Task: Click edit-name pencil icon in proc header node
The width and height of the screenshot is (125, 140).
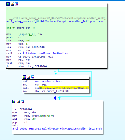Action: tap(12, 4)
